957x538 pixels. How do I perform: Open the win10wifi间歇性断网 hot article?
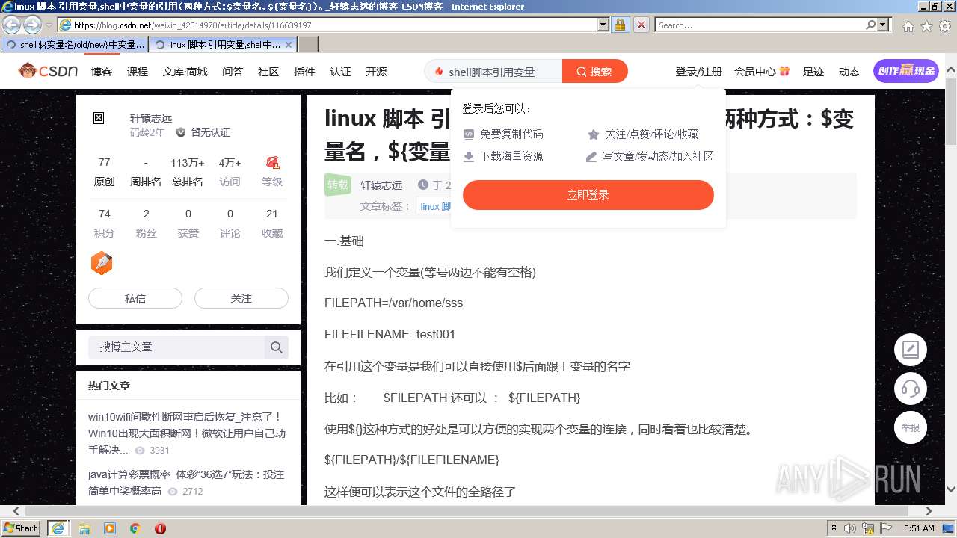(x=187, y=433)
